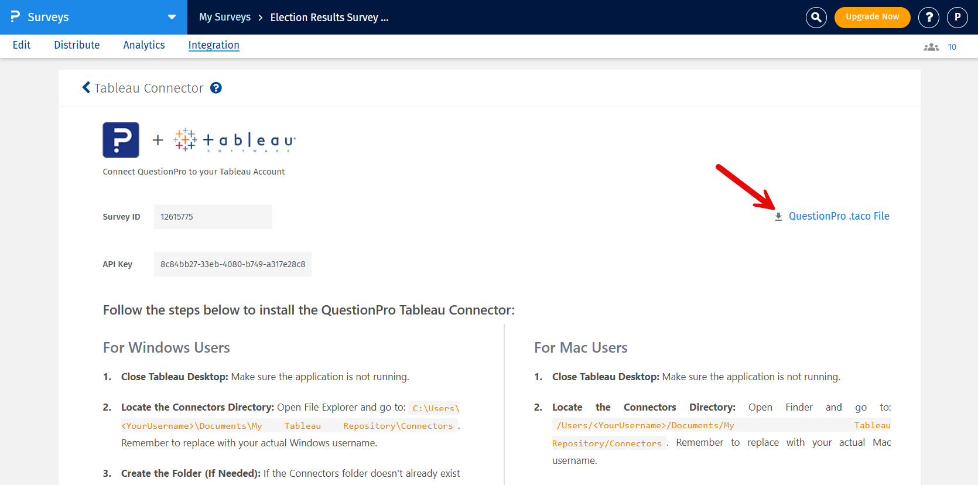
Task: Open the profile P avatar menu
Action: point(958,18)
